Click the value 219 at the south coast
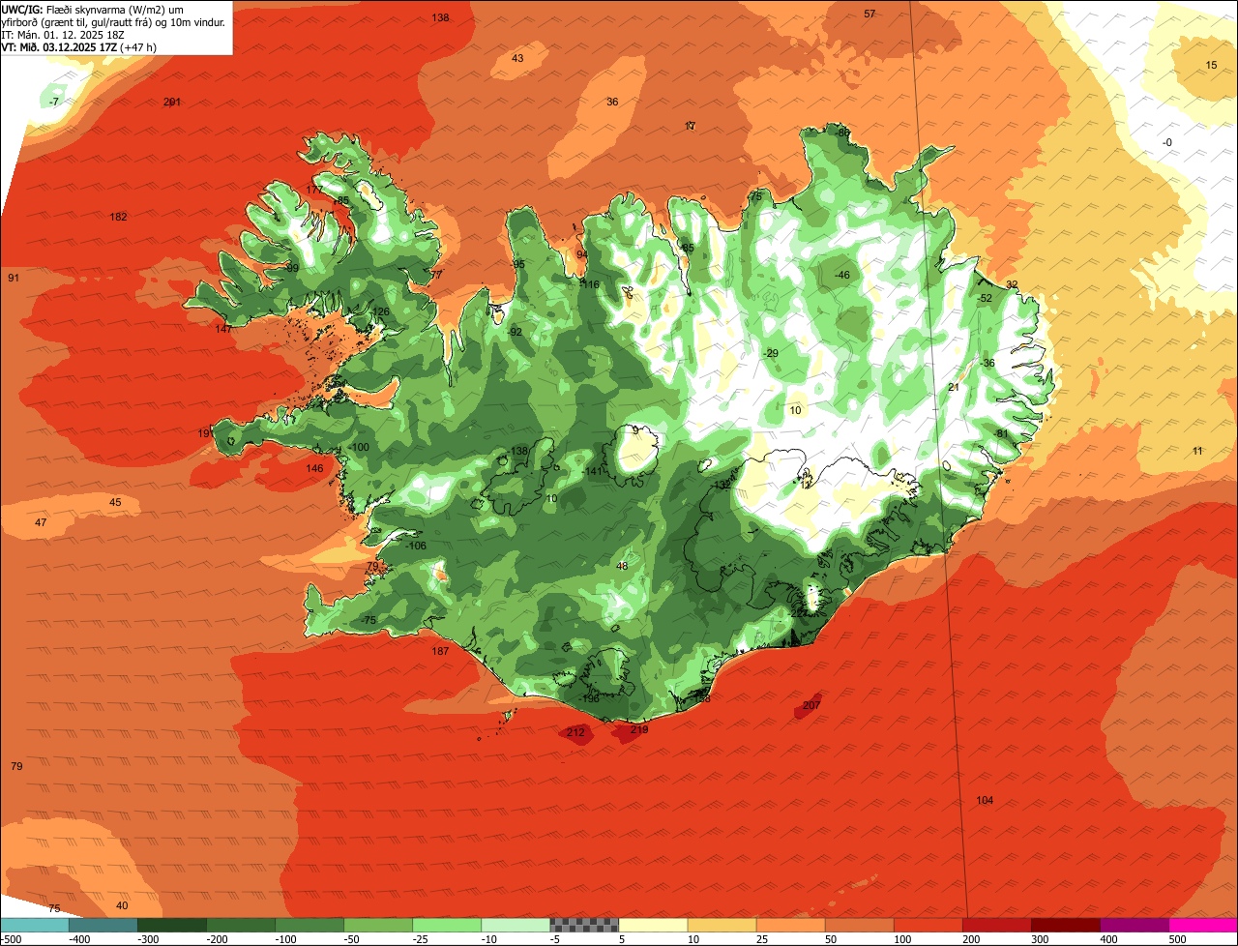Image resolution: width=1238 pixels, height=946 pixels. pos(639,729)
